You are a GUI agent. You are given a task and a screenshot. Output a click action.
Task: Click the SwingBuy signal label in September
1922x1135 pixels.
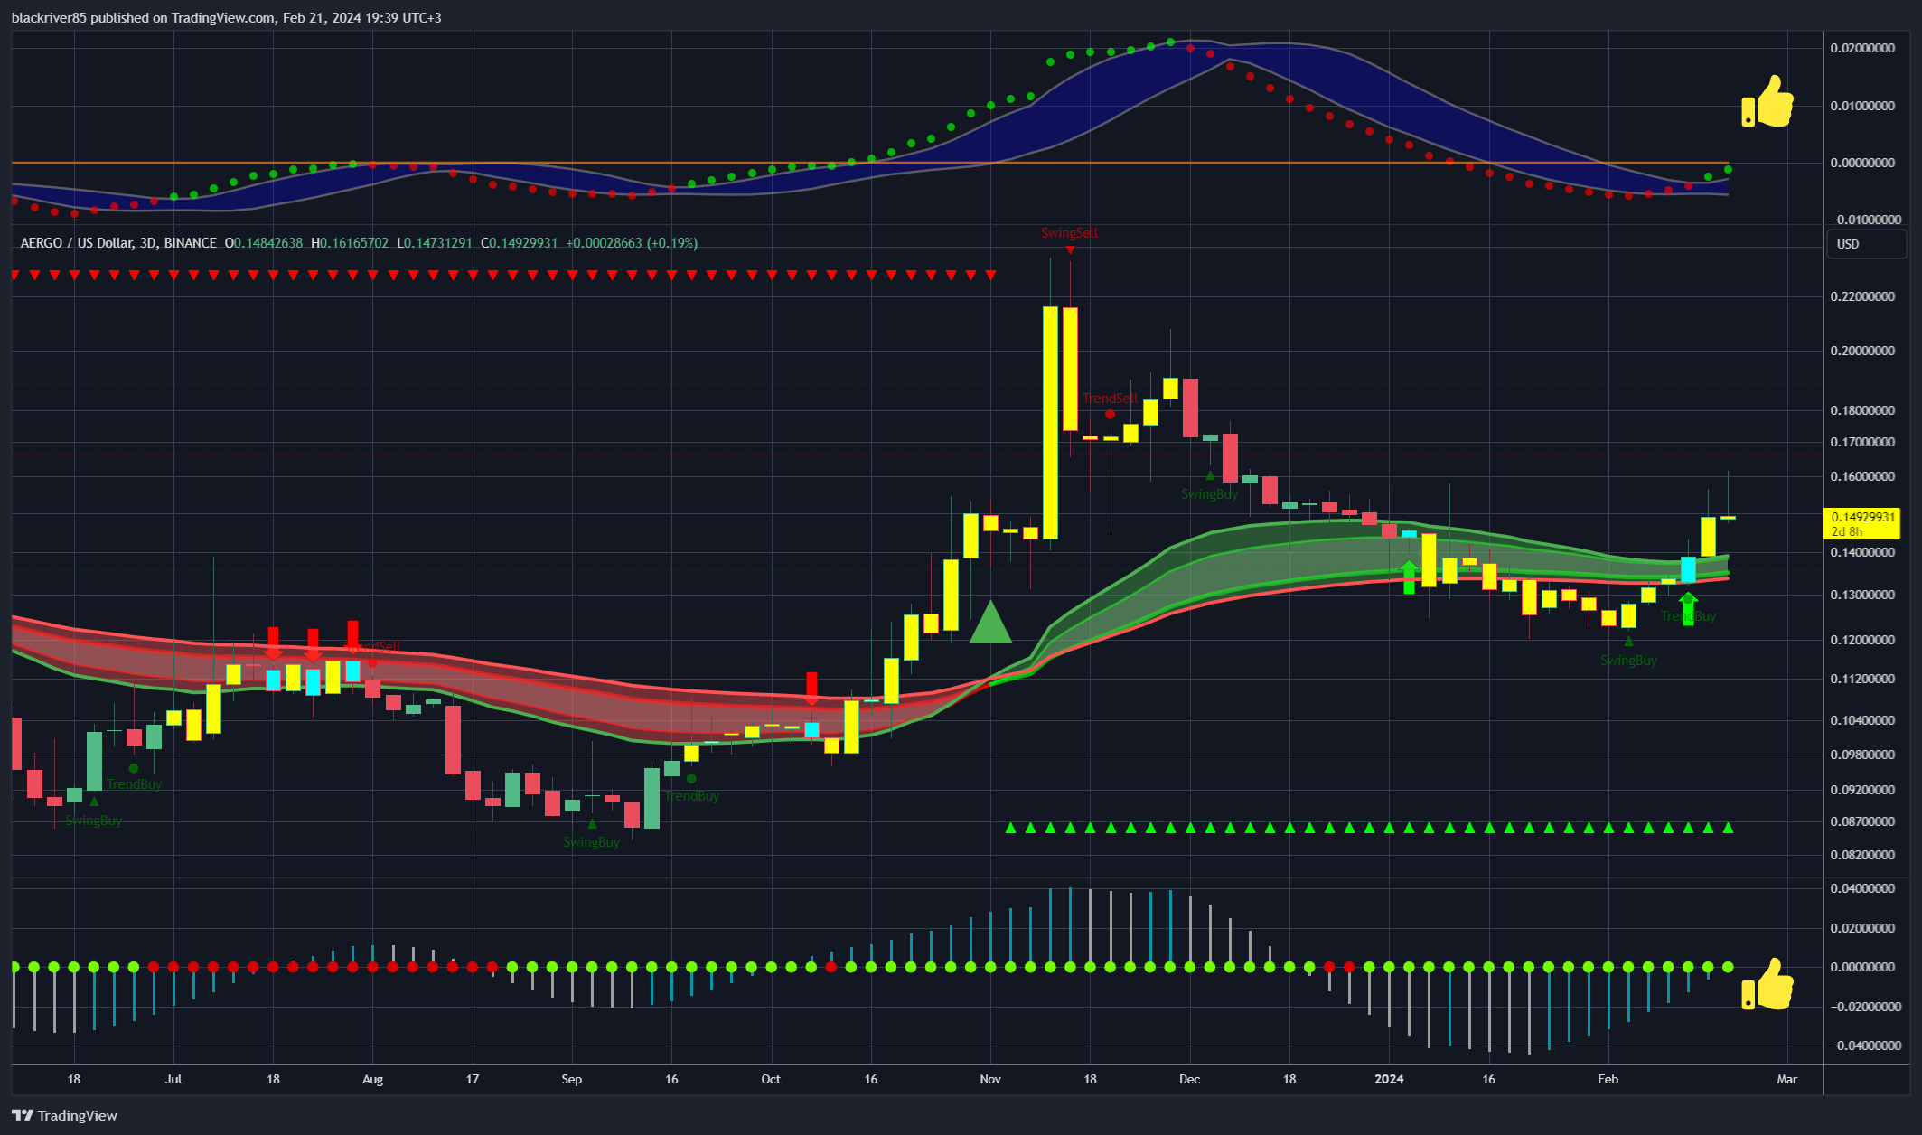592,842
